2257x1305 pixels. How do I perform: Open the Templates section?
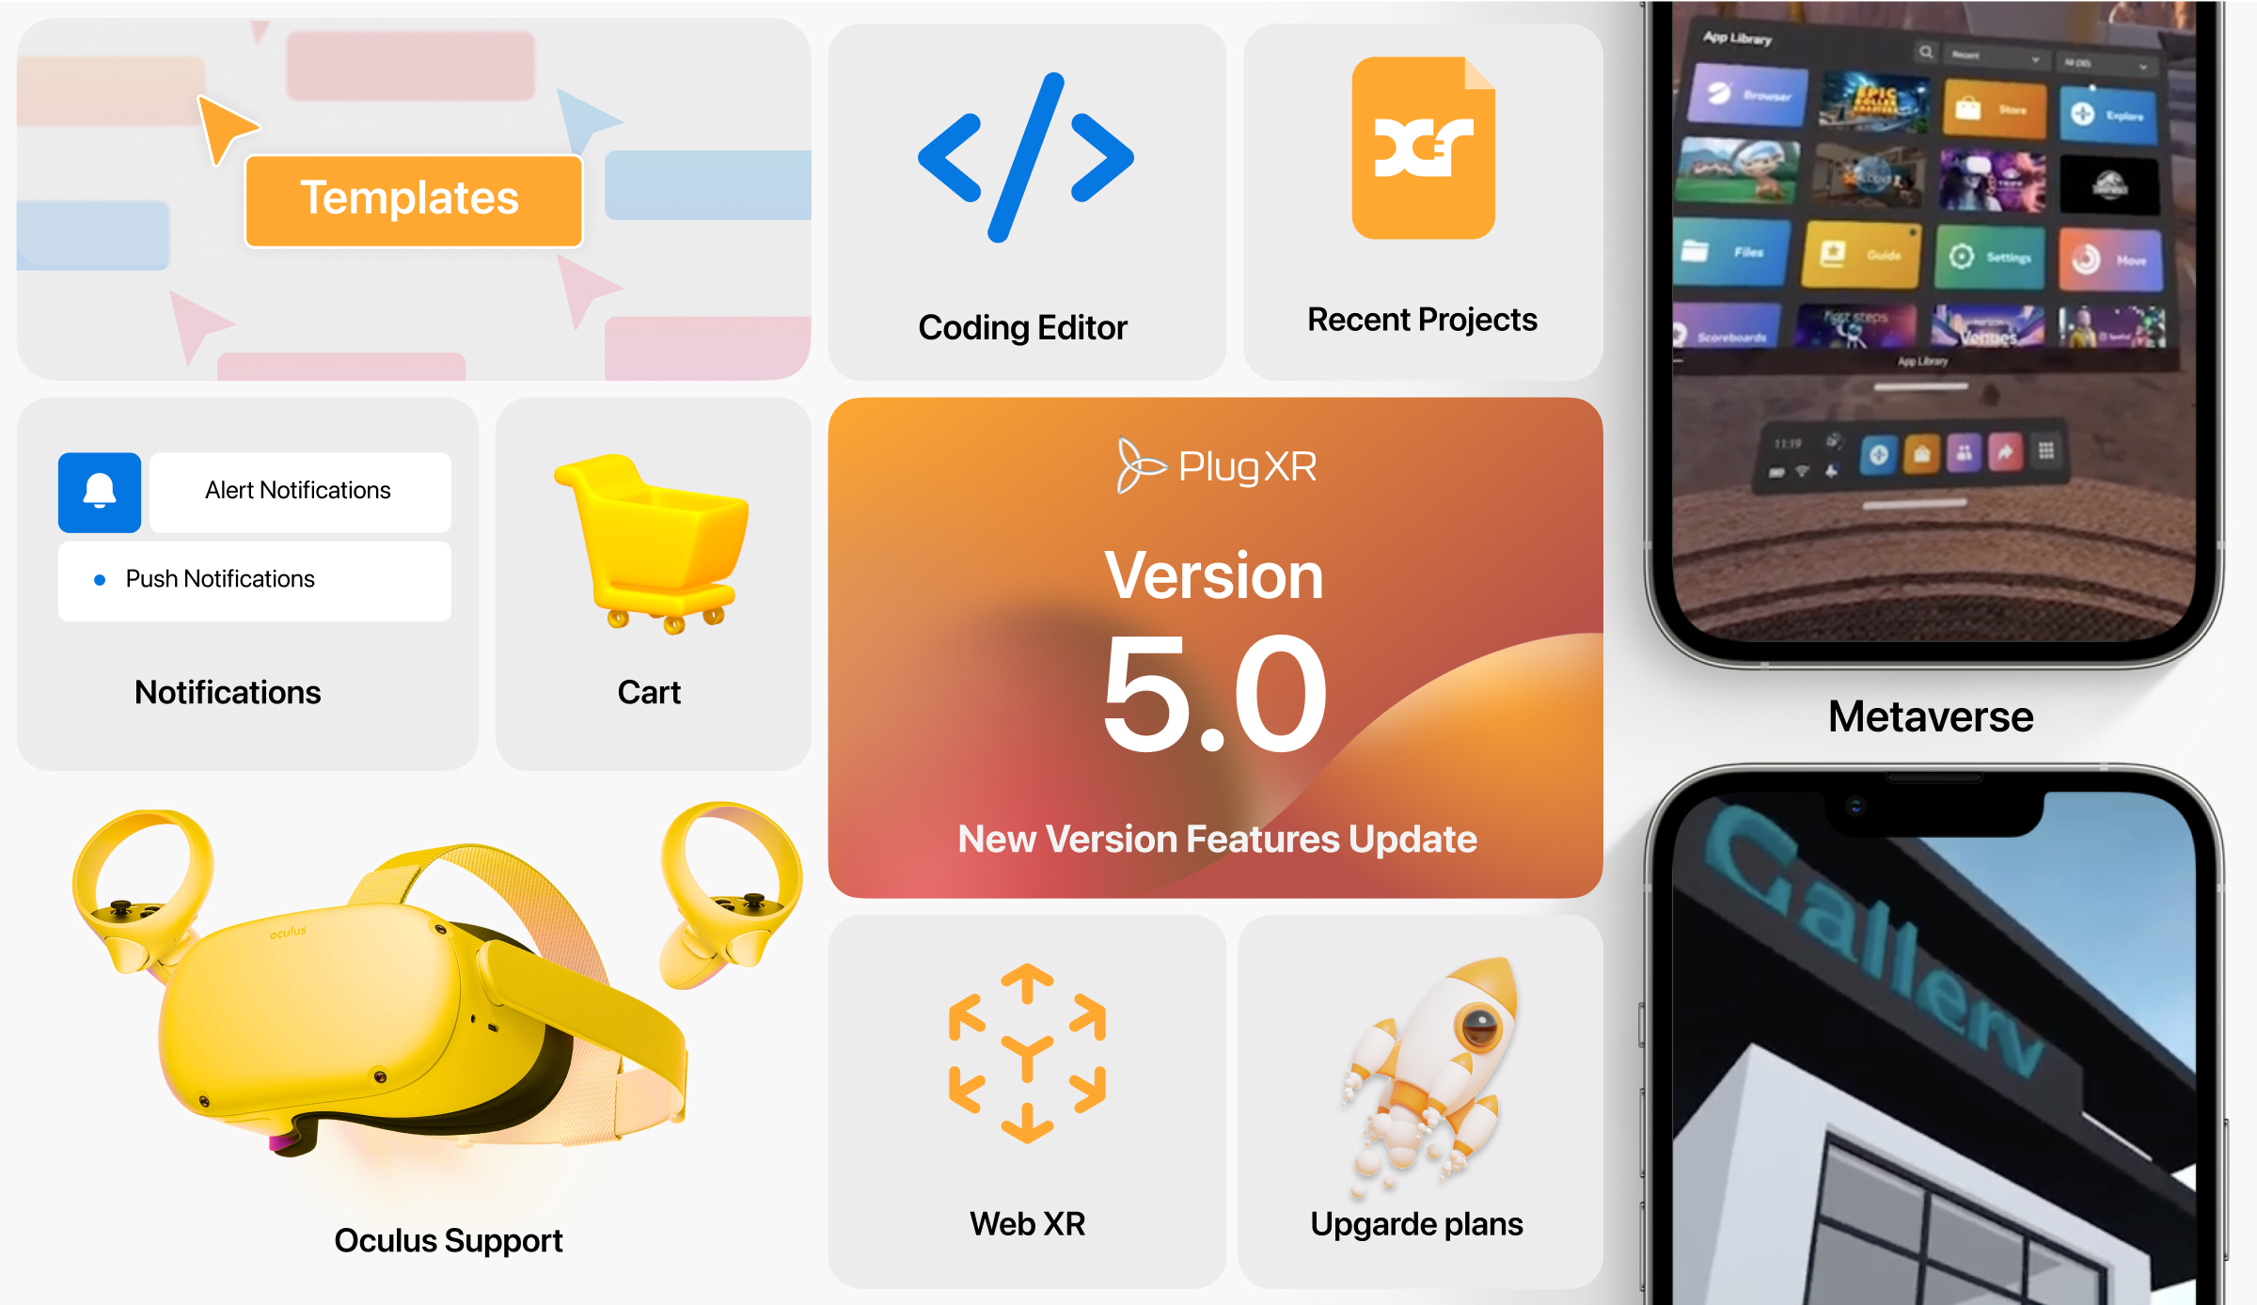click(x=412, y=197)
